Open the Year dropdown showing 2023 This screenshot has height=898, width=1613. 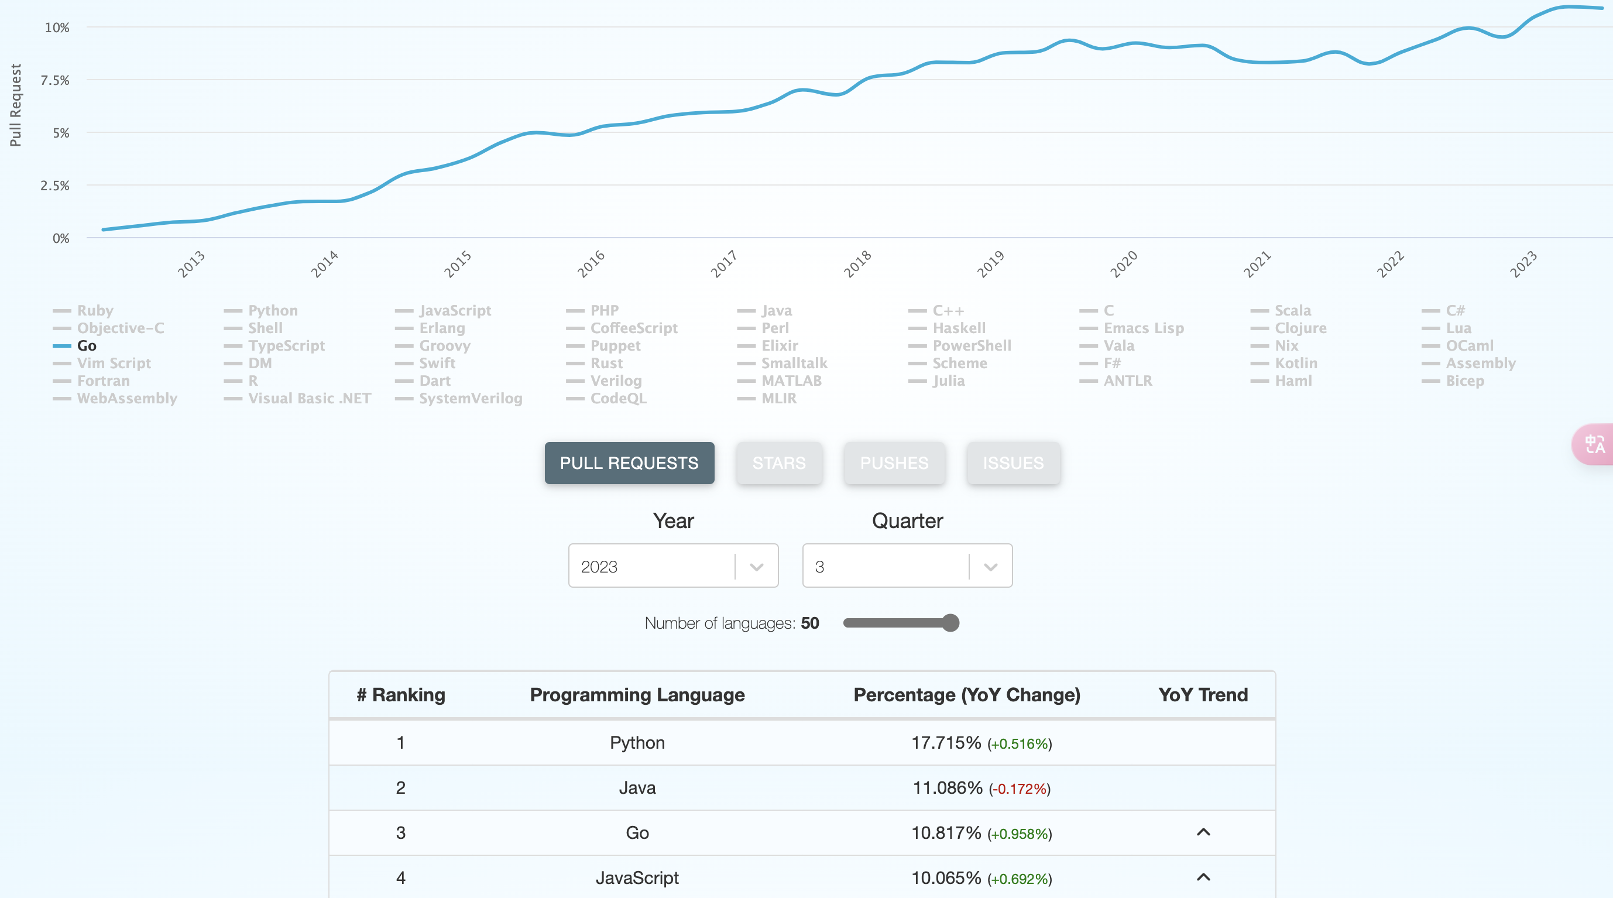(673, 565)
